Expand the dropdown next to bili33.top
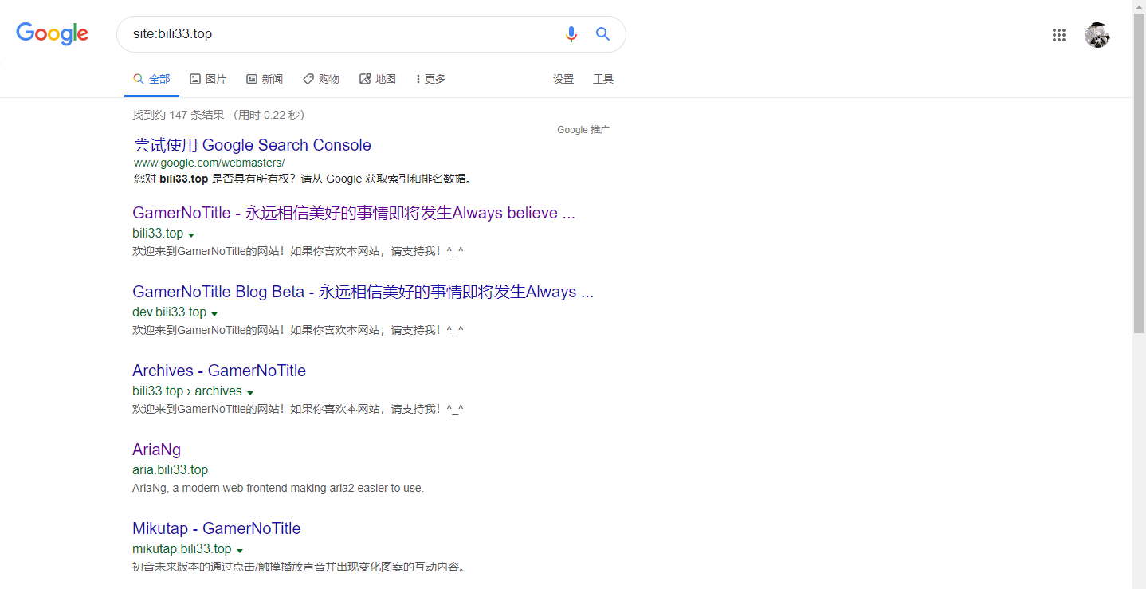This screenshot has width=1146, height=589. [x=191, y=234]
